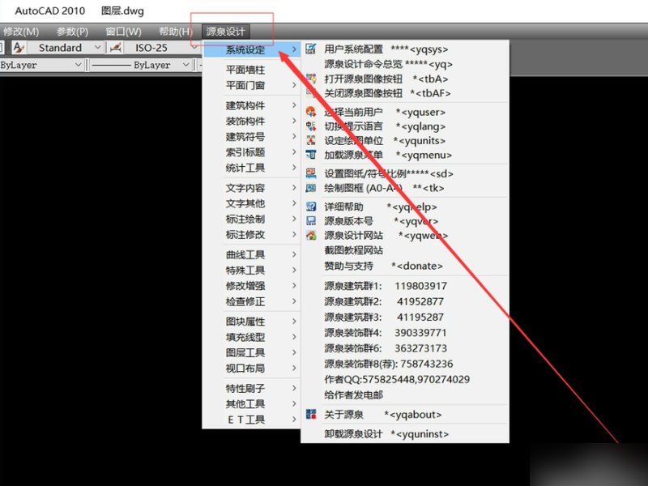Select the 统计工具 menu item
648x486 pixels.
tap(252, 168)
